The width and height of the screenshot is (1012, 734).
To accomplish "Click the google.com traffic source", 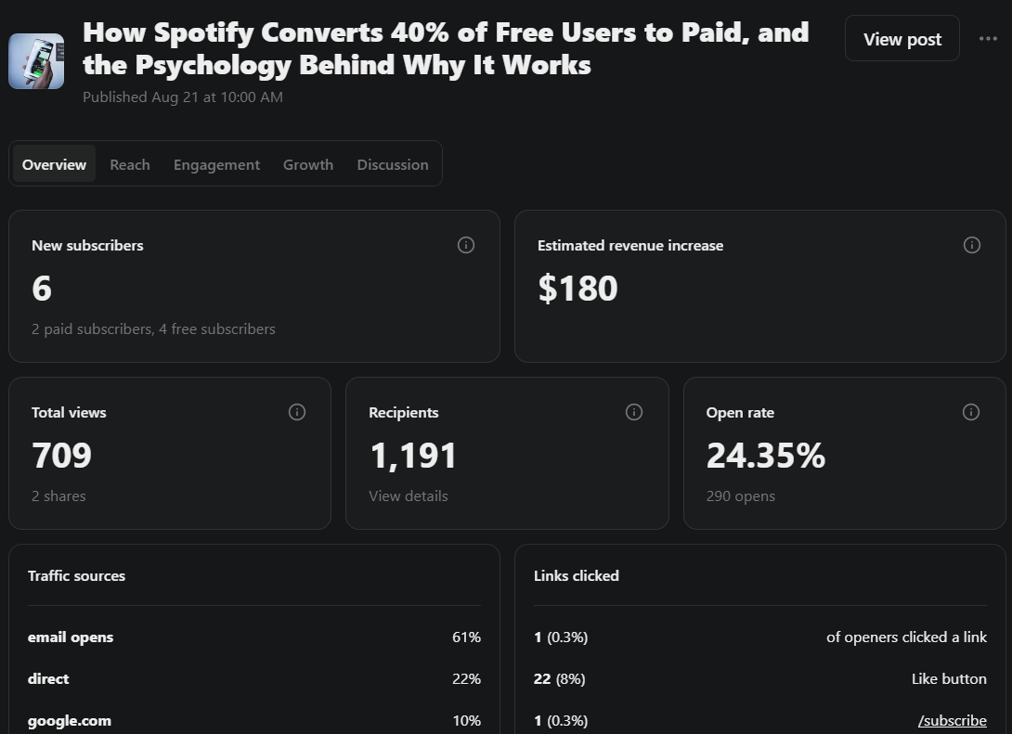I will pos(69,720).
